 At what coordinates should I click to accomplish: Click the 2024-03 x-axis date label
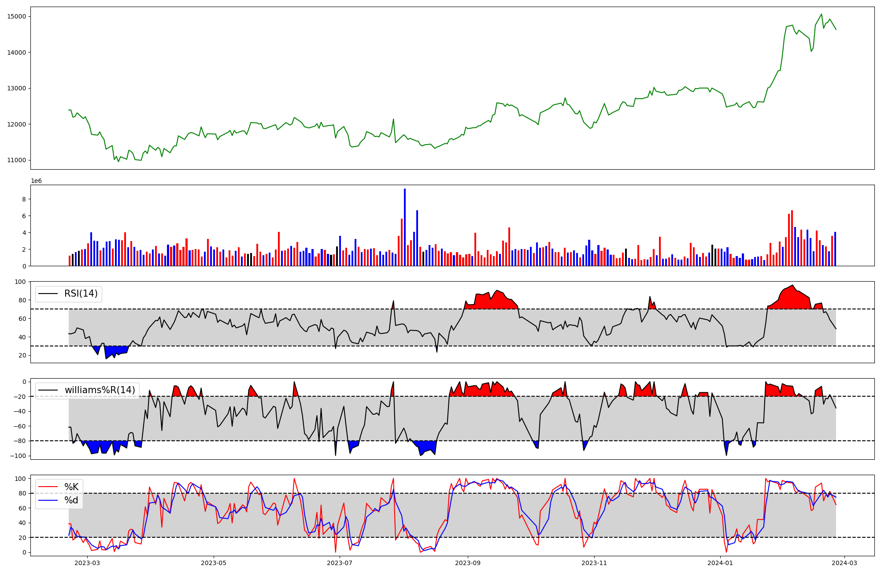[x=844, y=563]
